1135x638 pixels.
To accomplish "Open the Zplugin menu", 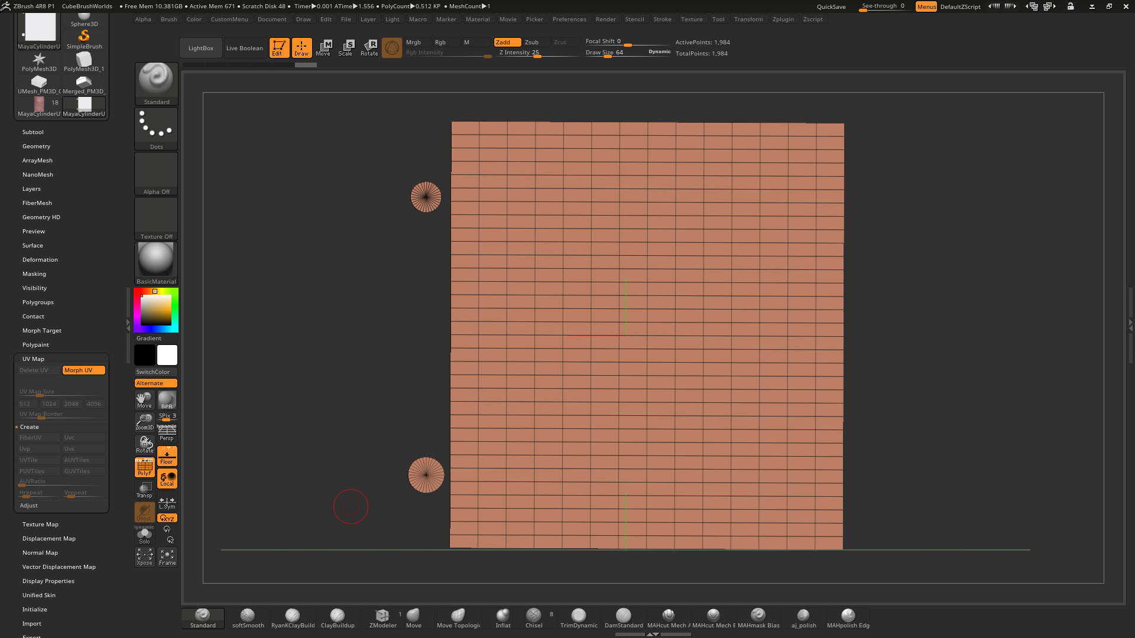I will click(x=783, y=19).
